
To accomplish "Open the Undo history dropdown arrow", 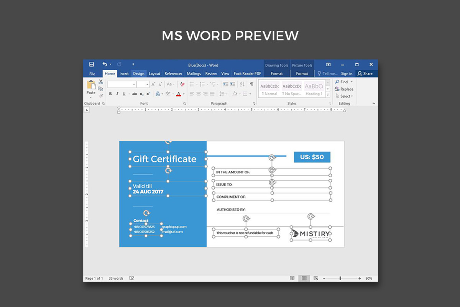I will click(x=110, y=64).
